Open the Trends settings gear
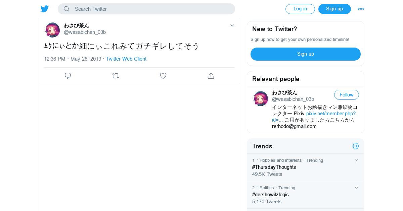The width and height of the screenshot is (403, 211). [356, 146]
